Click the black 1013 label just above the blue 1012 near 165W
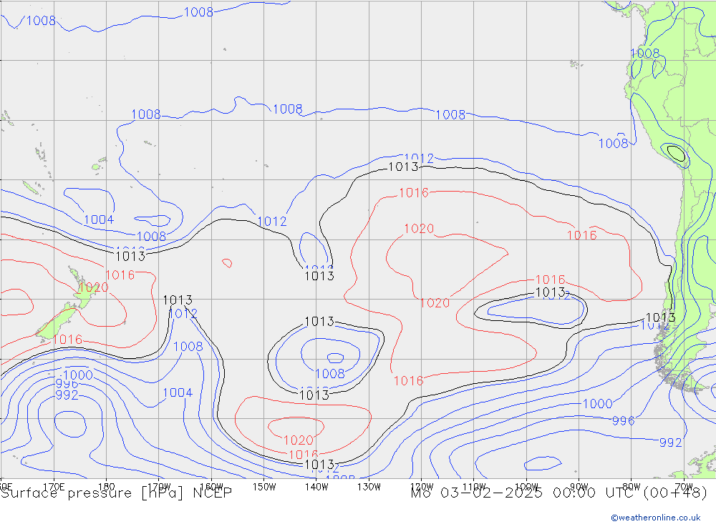 [x=178, y=300]
